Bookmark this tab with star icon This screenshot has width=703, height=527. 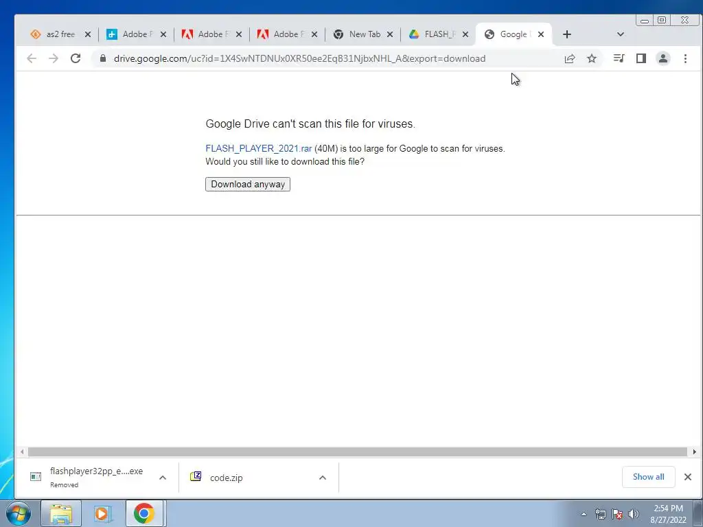[x=592, y=58]
